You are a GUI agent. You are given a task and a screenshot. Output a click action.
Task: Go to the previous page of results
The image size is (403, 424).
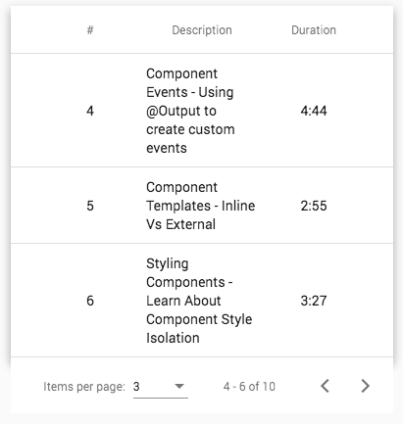pyautogui.click(x=325, y=386)
